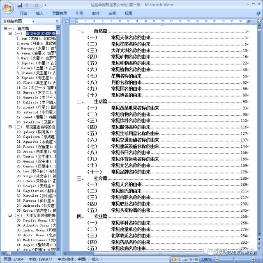The width and height of the screenshot is (263, 263).
Task: Select 'Jupiter (木星)' in document map
Action: (36, 63)
